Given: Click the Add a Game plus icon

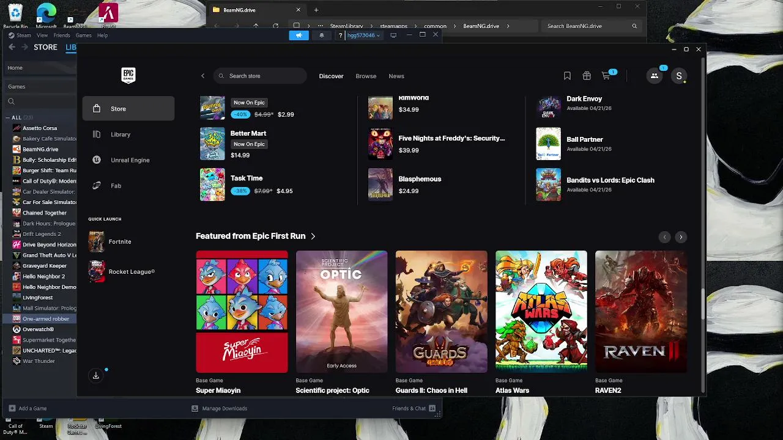Looking at the screenshot, I should 12,408.
